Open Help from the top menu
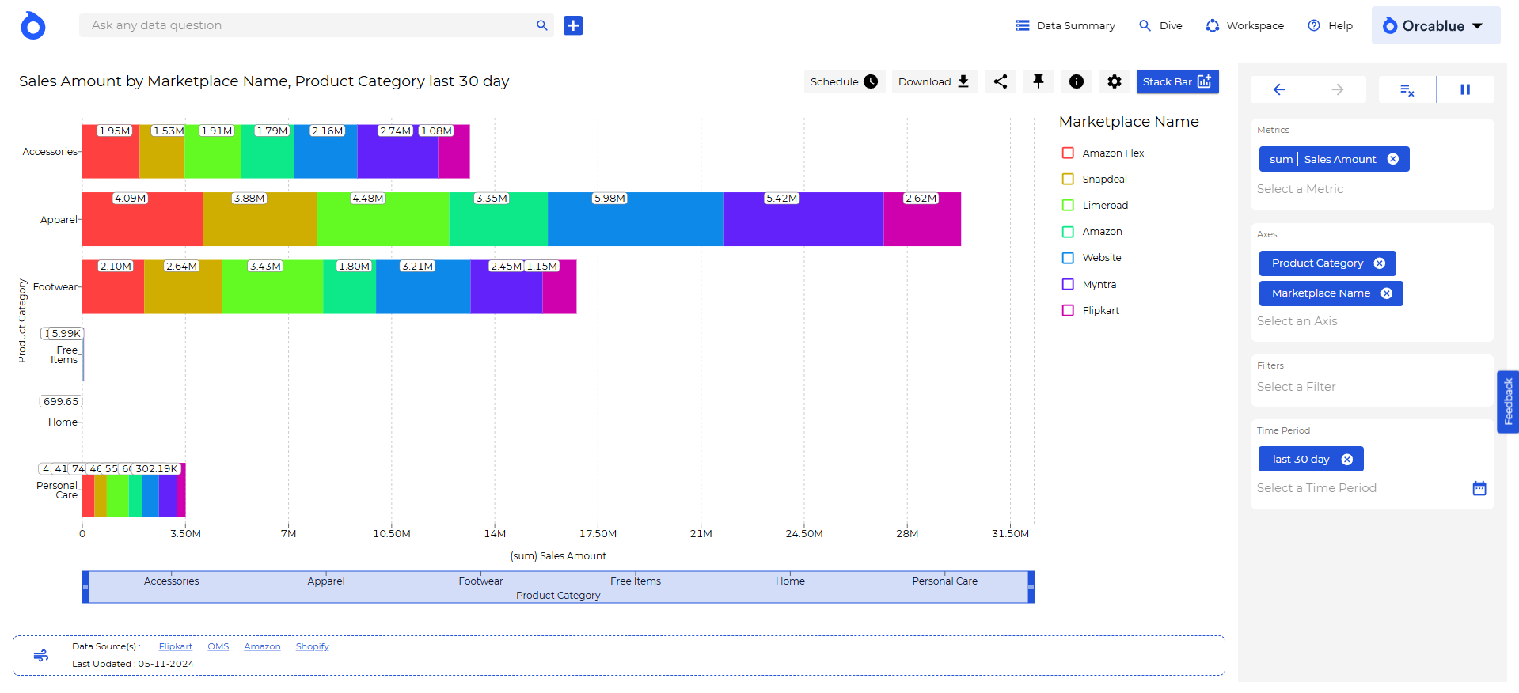This screenshot has width=1519, height=693. [x=1330, y=25]
